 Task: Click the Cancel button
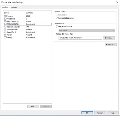(x=100, y=113)
